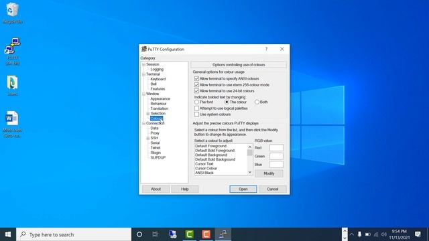Click the Open button
The width and height of the screenshot is (429, 241).
[243, 189]
